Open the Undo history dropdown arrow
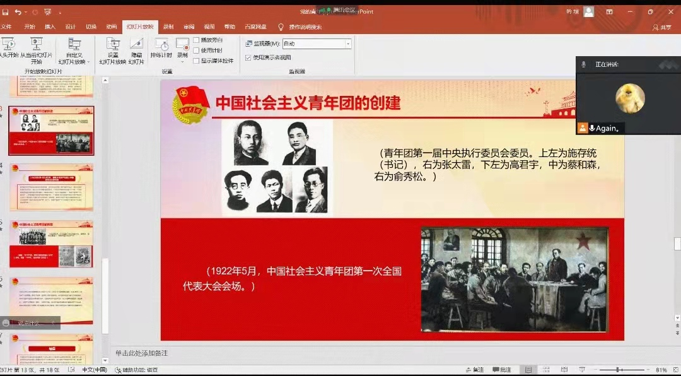 (x=26, y=13)
